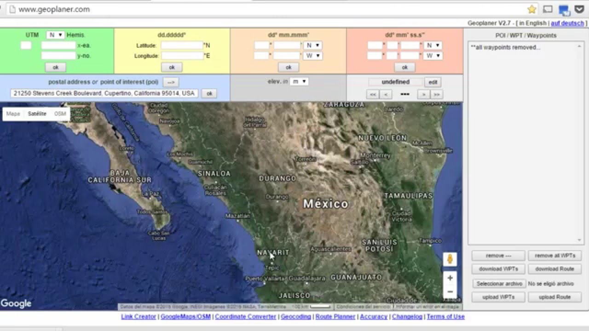
Task: Click remove all WPTs button
Action: 554,256
